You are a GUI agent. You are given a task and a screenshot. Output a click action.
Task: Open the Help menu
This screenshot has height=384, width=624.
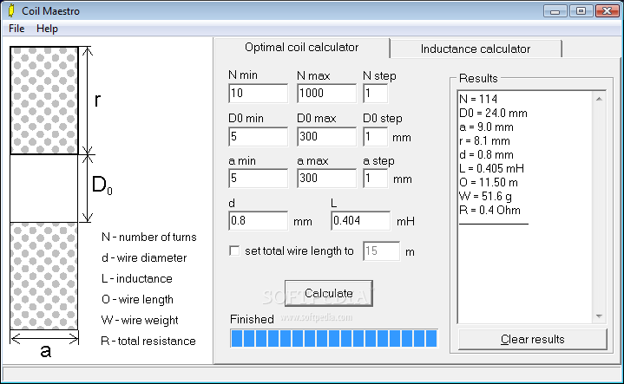[x=47, y=29]
